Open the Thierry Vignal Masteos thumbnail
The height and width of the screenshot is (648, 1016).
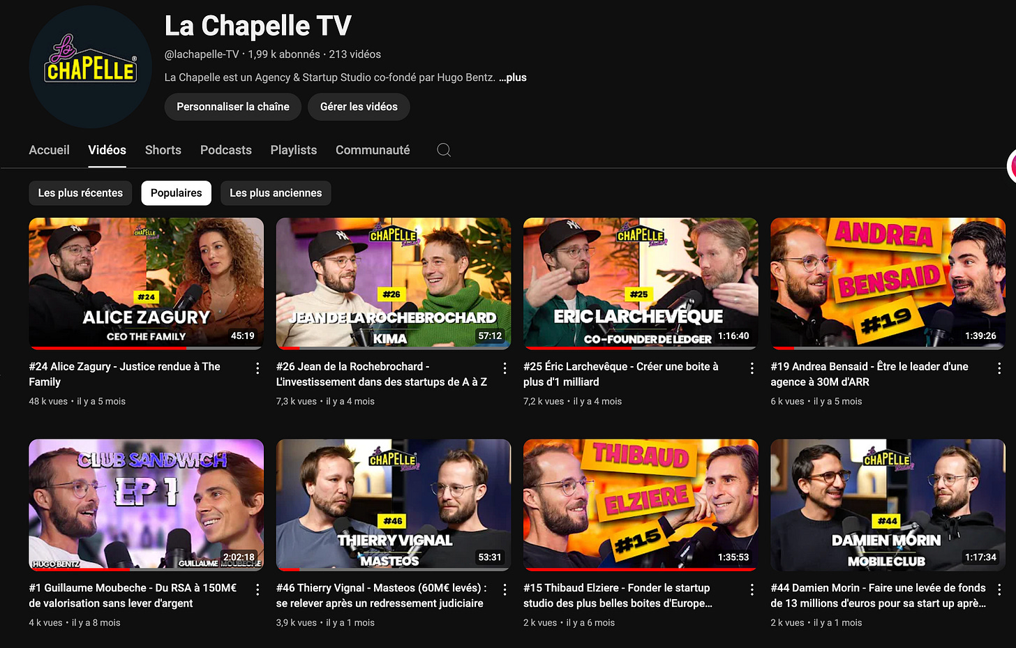[x=394, y=504]
